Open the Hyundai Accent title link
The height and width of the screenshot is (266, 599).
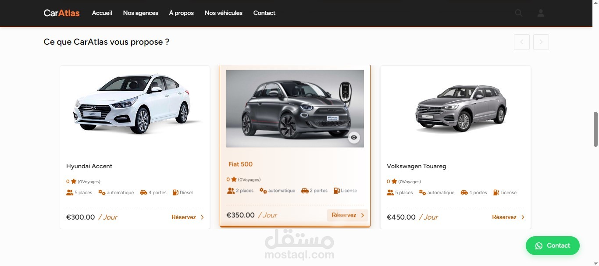pos(89,167)
